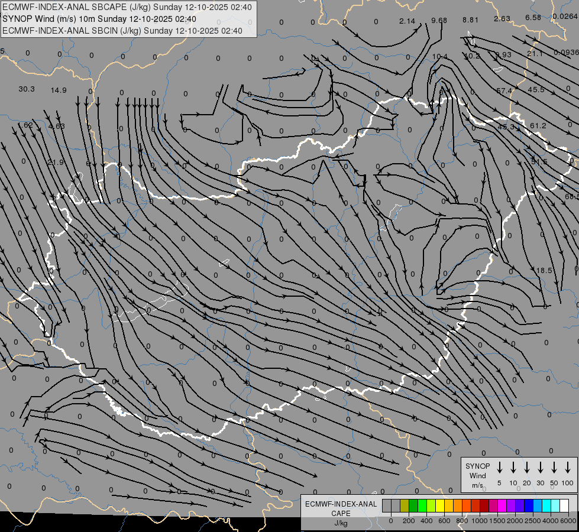Click the 1000 tick label on the CAPE scale
Image resolution: width=579 pixels, height=532 pixels.
(479, 521)
